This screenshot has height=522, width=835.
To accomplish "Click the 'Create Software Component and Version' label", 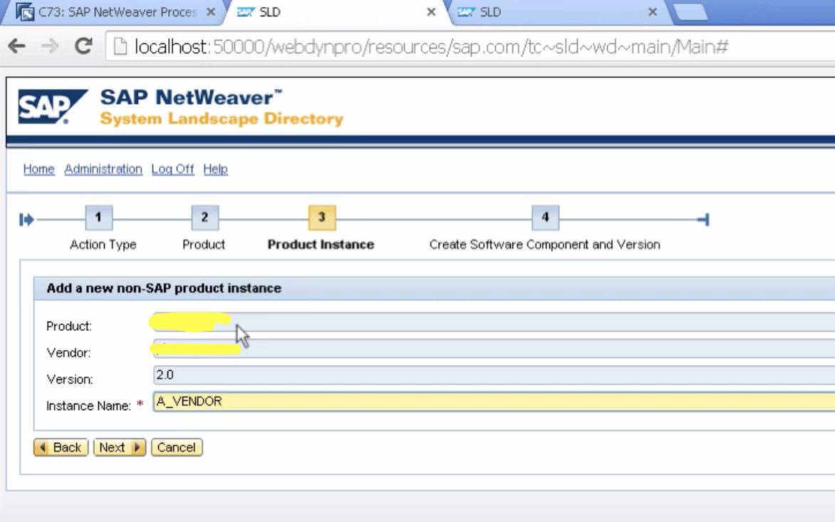I will tap(545, 244).
